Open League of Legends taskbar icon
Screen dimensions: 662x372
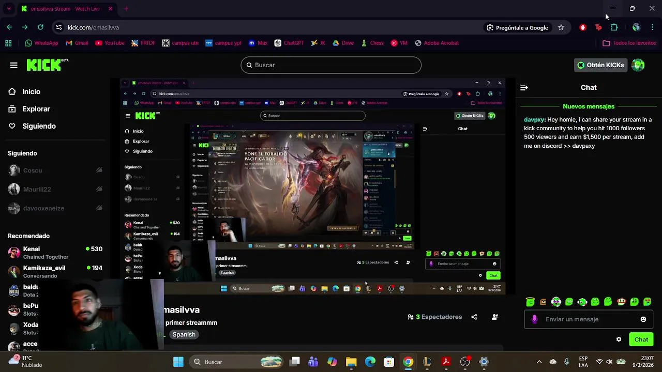(x=427, y=362)
